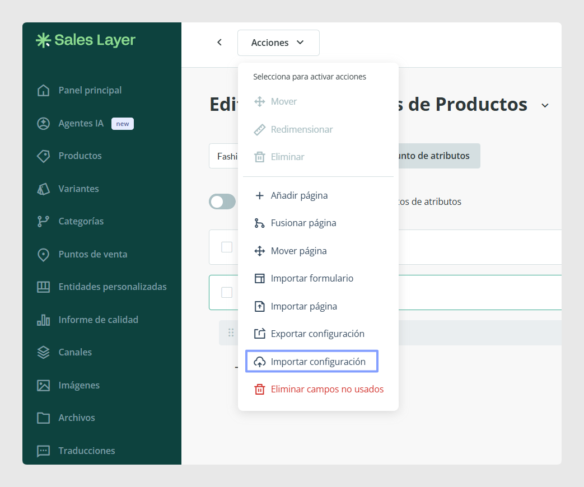Go to Canales in sidebar
This screenshot has width=584, height=487.
pyautogui.click(x=75, y=352)
